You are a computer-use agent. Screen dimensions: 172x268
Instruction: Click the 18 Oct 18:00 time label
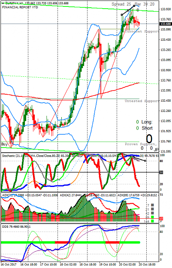pos(88,265)
